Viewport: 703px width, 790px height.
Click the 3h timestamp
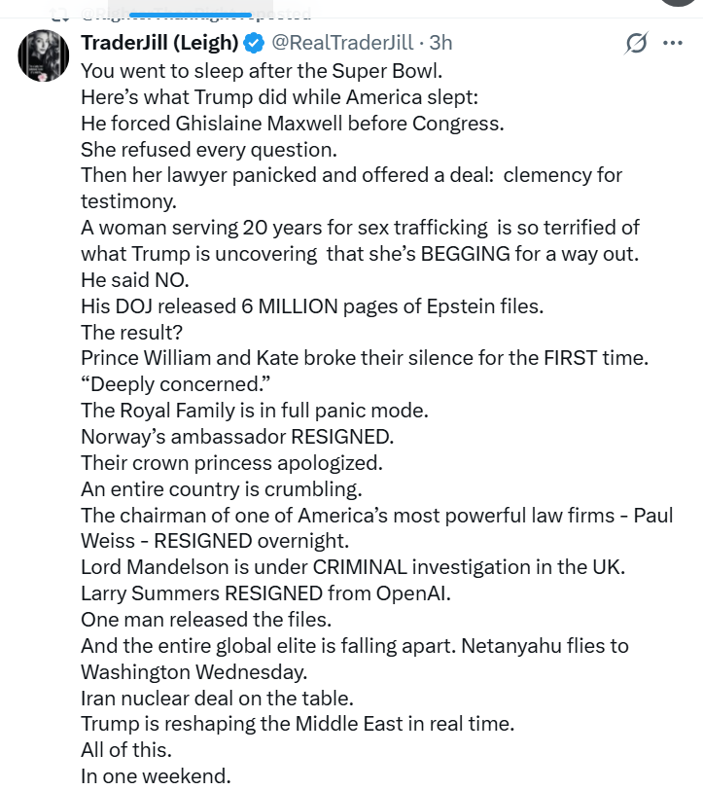click(x=440, y=43)
